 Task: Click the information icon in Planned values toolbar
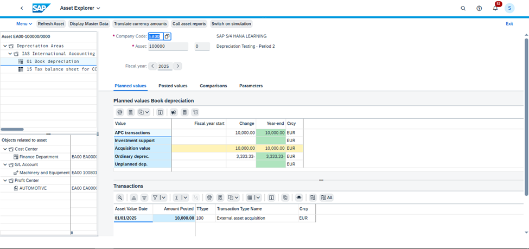pyautogui.click(x=160, y=112)
